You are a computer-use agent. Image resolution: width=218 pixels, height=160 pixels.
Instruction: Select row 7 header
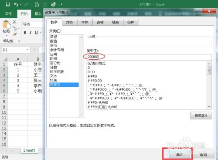click(4, 96)
